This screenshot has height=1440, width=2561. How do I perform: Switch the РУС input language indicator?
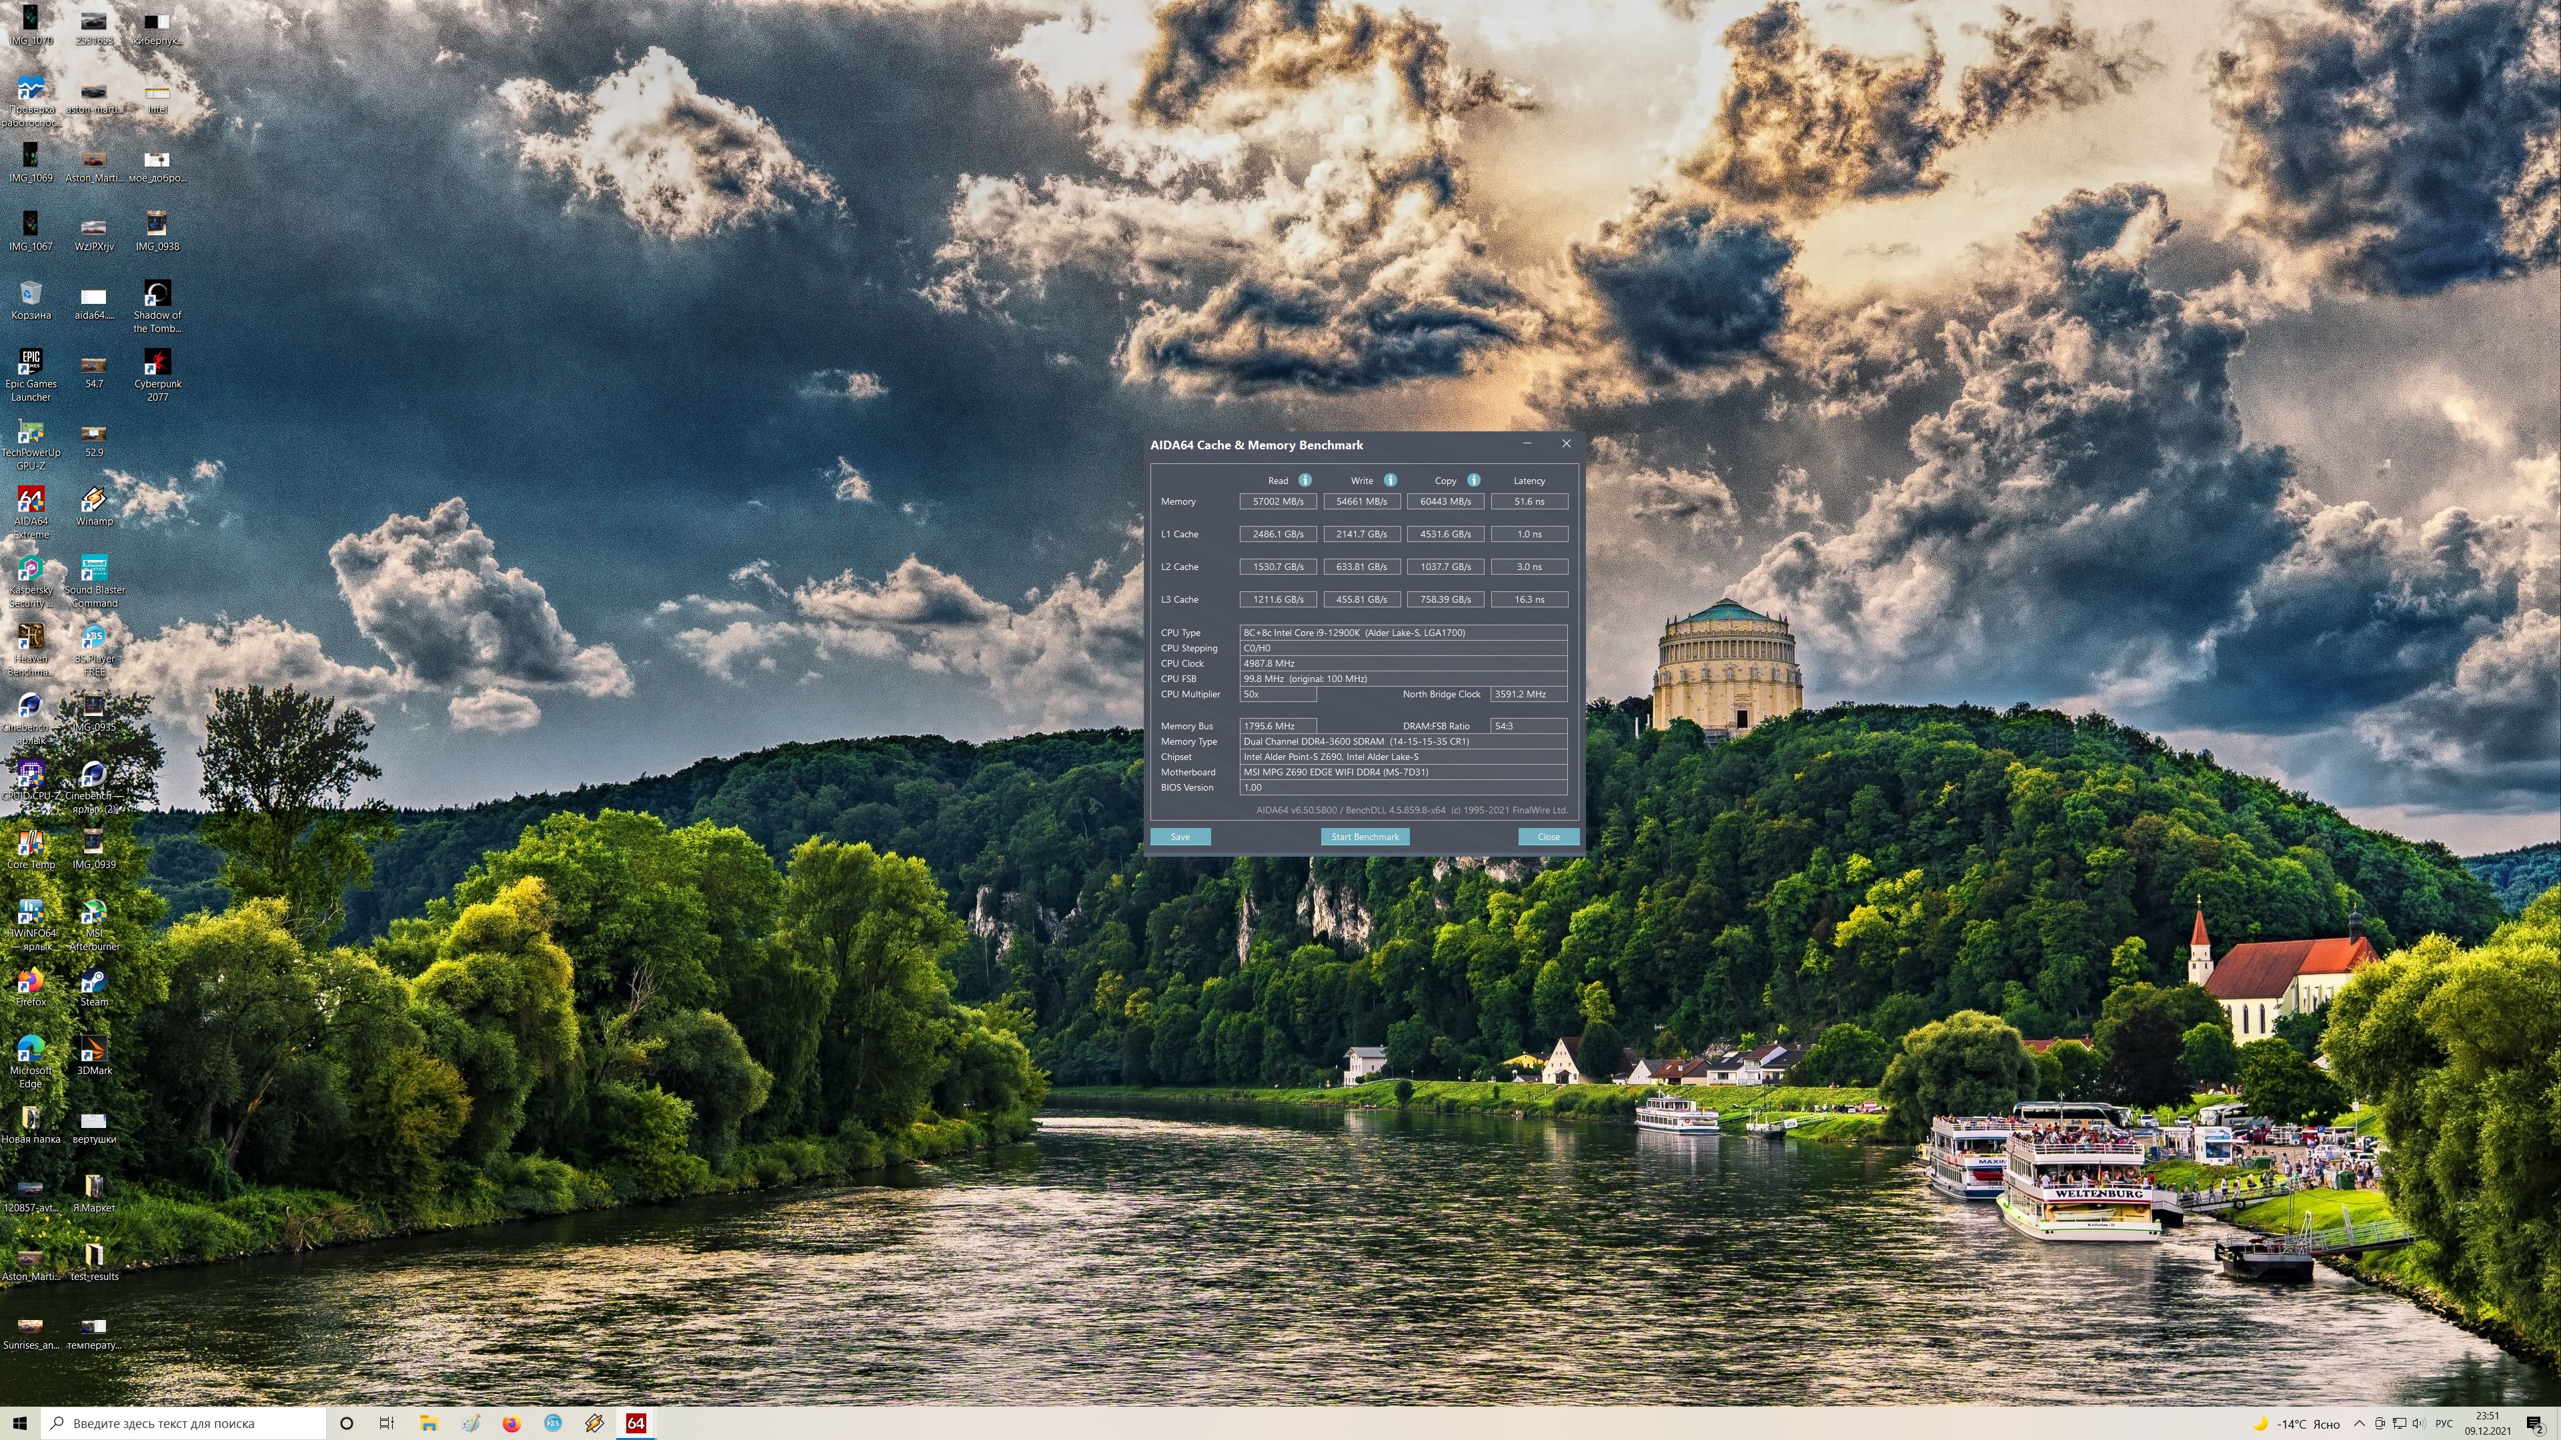click(x=2444, y=1423)
